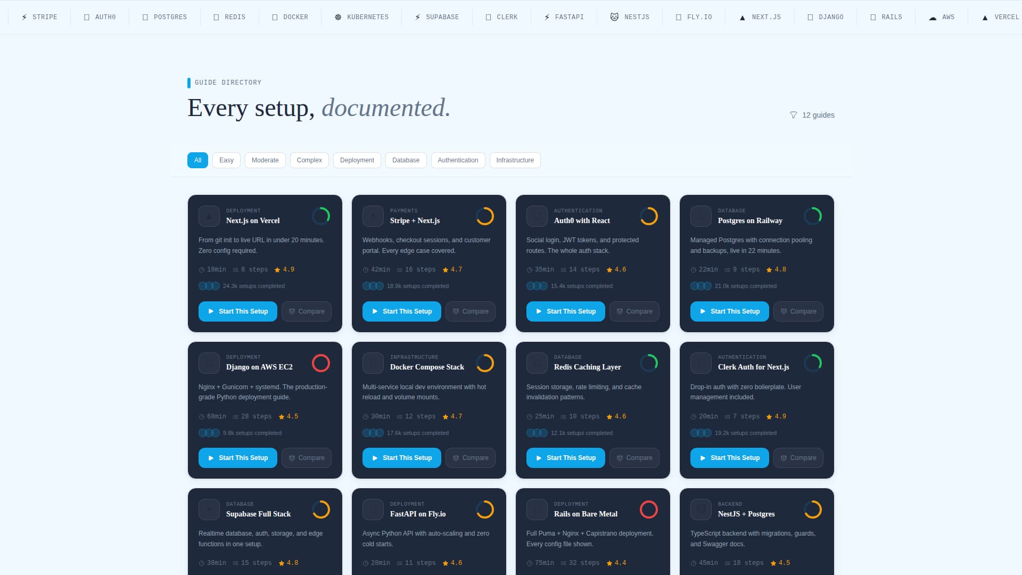This screenshot has height=575, width=1022.
Task: Click the clock icon next to 42min
Action: (366, 270)
